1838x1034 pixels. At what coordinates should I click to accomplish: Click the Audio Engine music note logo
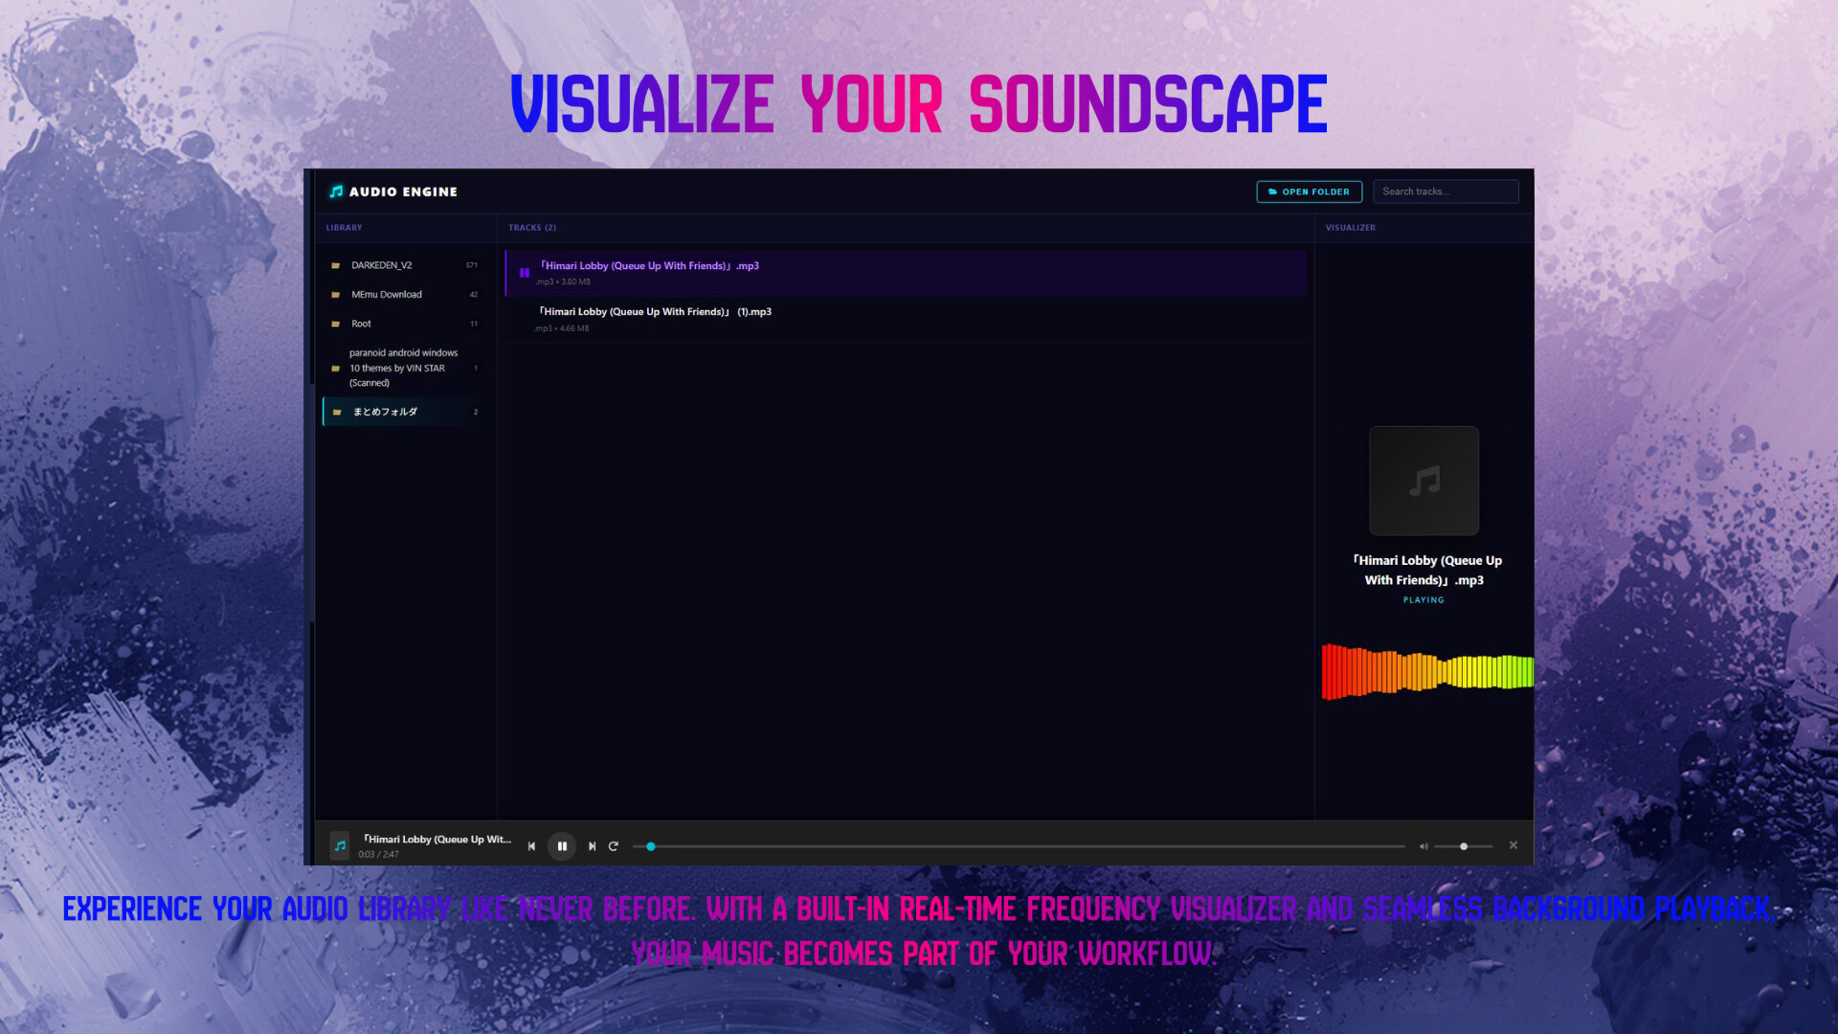coord(336,191)
